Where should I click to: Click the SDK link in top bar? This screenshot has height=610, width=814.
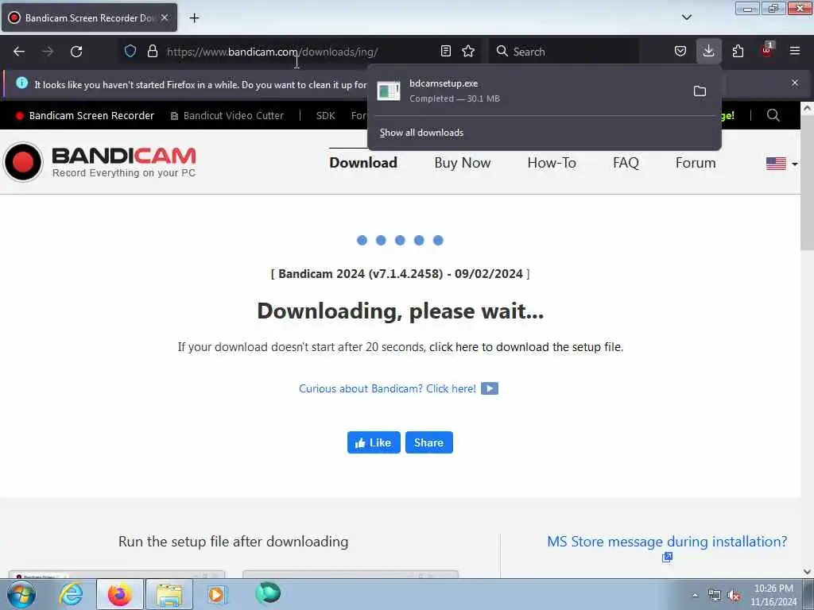(325, 116)
